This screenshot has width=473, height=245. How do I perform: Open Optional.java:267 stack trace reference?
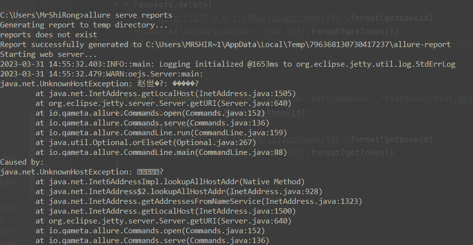(x=215, y=143)
